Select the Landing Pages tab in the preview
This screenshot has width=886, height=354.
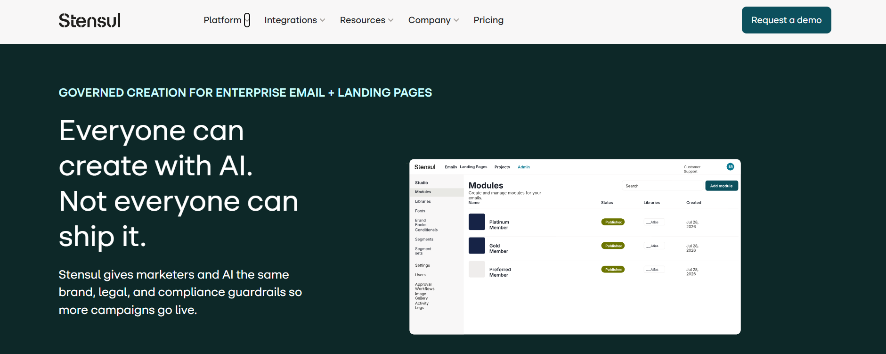[473, 167]
